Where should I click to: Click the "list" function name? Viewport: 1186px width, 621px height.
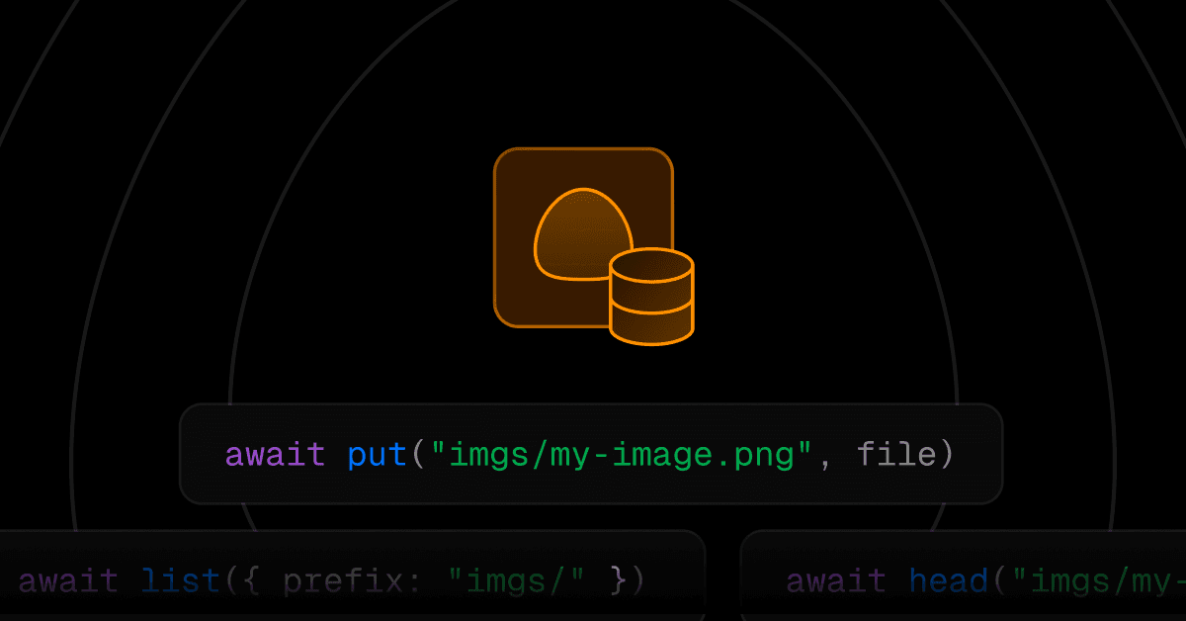pyautogui.click(x=179, y=580)
